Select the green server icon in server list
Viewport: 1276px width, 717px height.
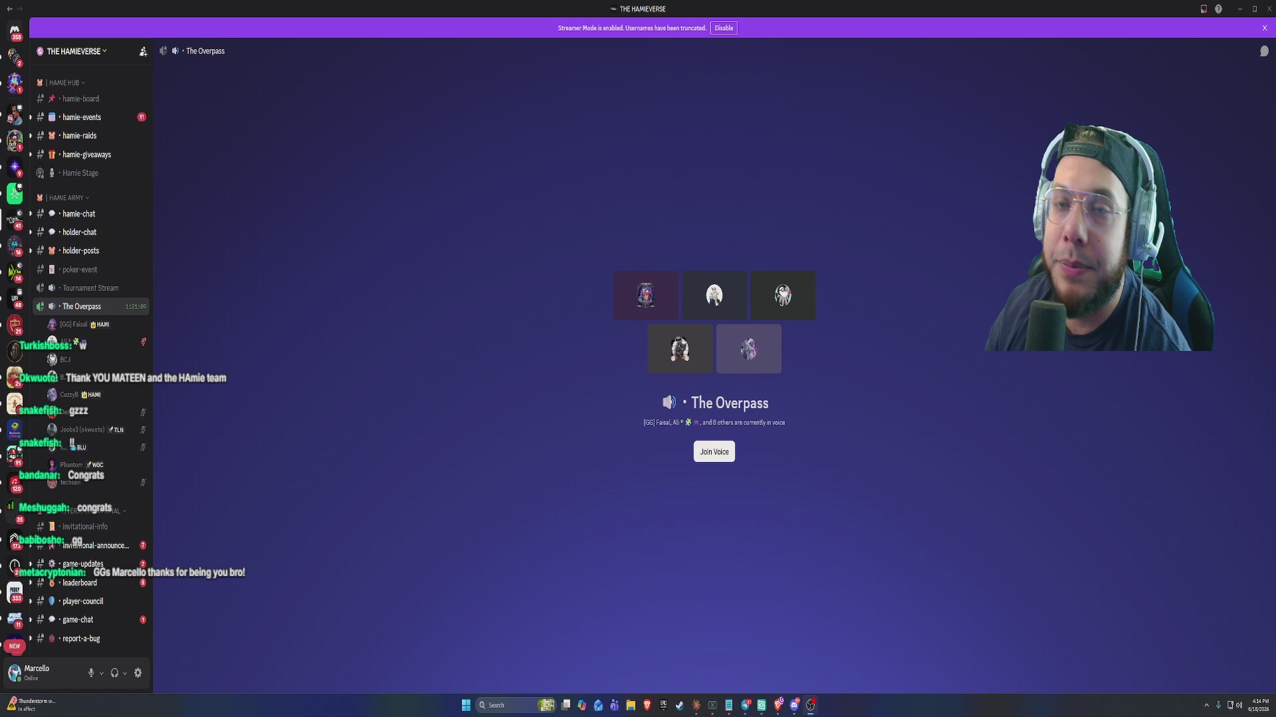15,194
